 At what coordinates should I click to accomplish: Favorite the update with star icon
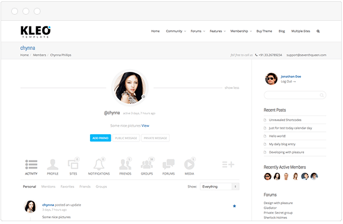[234, 206]
